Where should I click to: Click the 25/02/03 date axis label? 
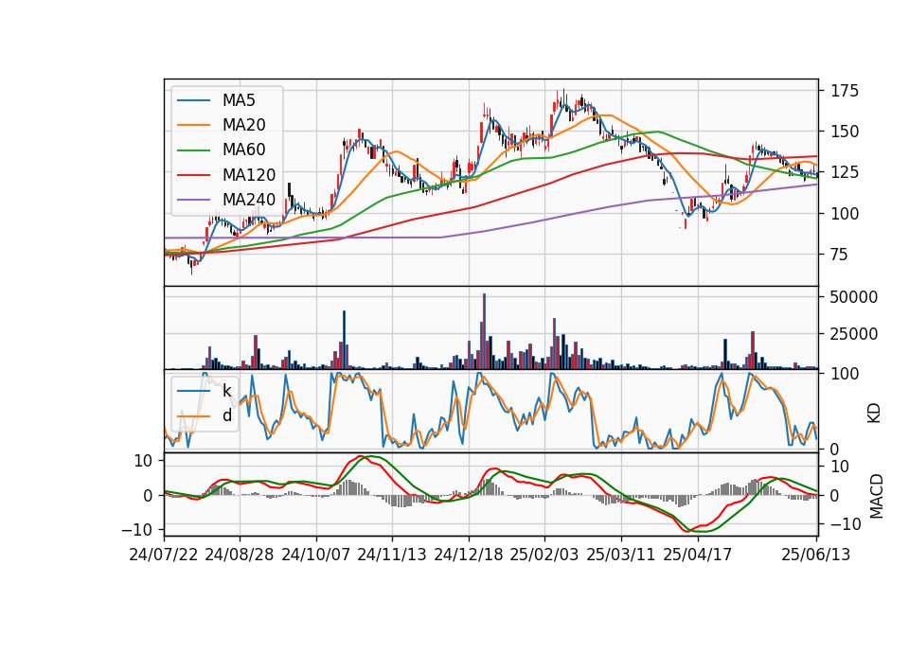(x=544, y=555)
